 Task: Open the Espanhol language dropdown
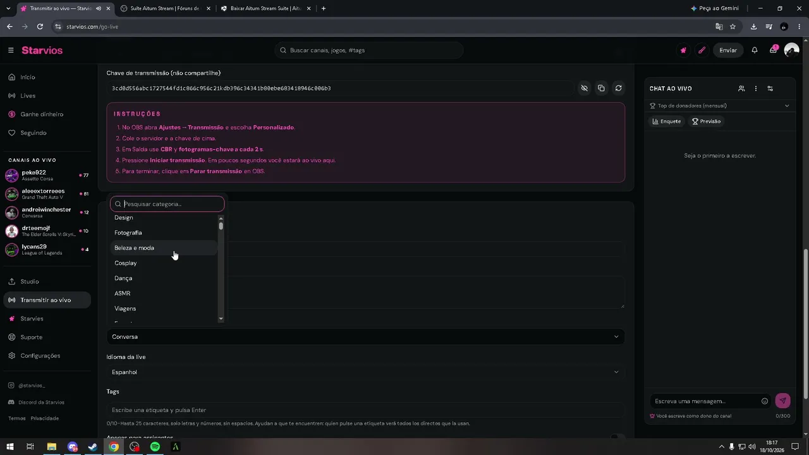pyautogui.click(x=365, y=372)
